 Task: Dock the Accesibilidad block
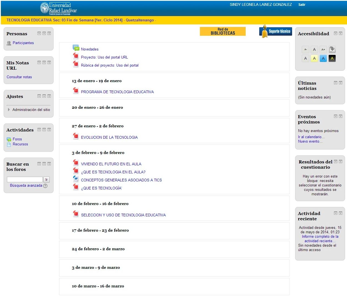pos(341,34)
